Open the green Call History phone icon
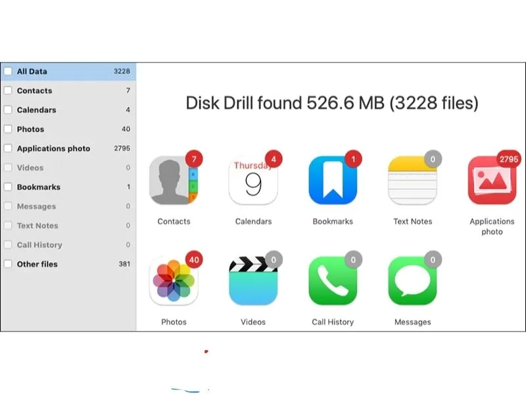This screenshot has height=394, width=526. (333, 281)
